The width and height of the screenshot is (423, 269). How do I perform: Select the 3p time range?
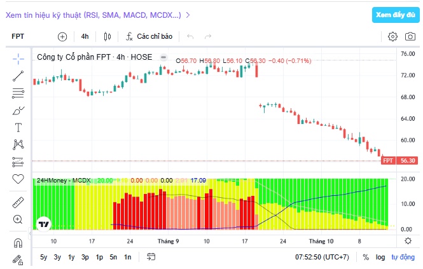(85, 257)
